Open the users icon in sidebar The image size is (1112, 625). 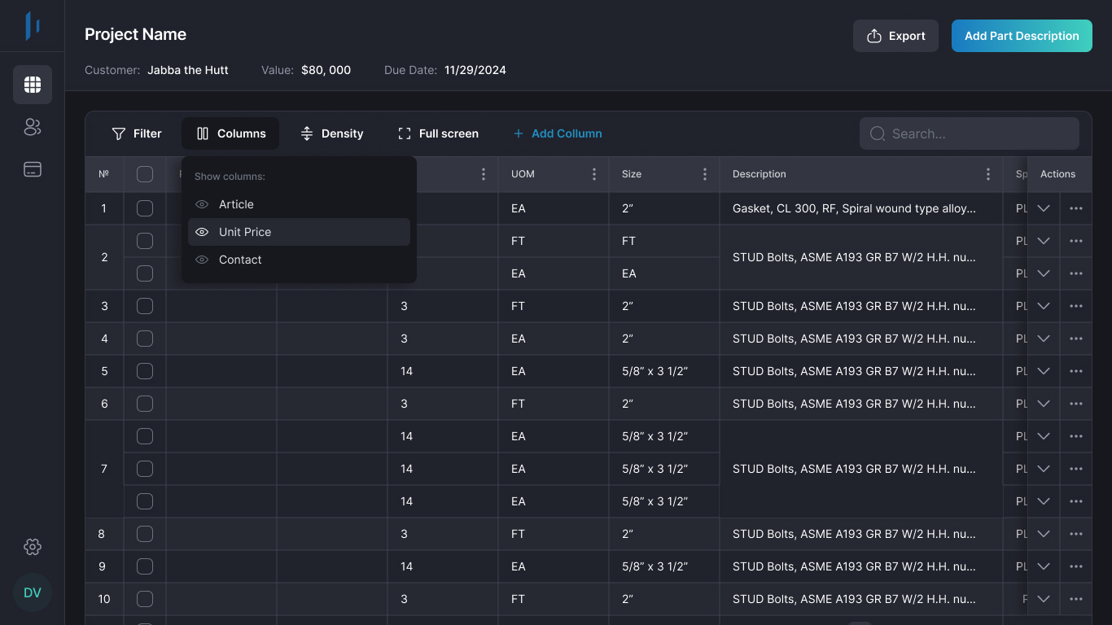click(x=33, y=127)
